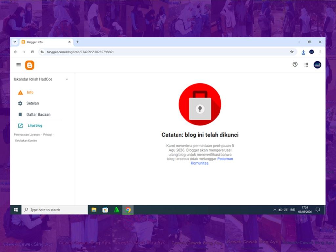
Task: Open Microsoft Store from the taskbar
Action: [105, 210]
